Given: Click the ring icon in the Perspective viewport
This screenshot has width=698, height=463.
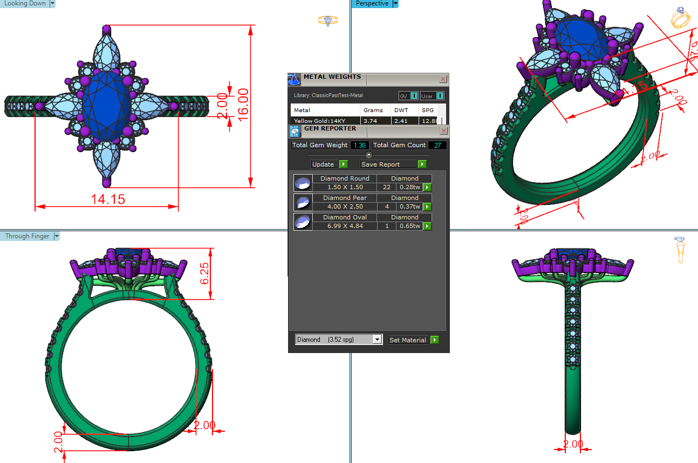Looking at the screenshot, I should point(680,18).
